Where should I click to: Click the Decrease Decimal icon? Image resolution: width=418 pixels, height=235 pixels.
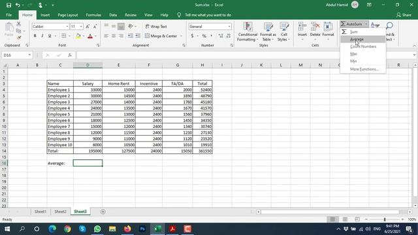[229, 36]
